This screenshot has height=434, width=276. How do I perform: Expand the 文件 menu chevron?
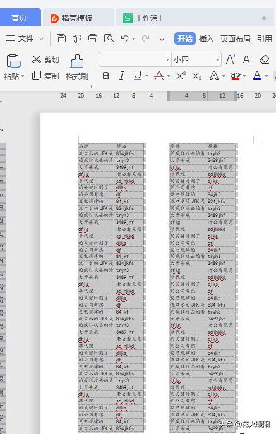pos(41,38)
